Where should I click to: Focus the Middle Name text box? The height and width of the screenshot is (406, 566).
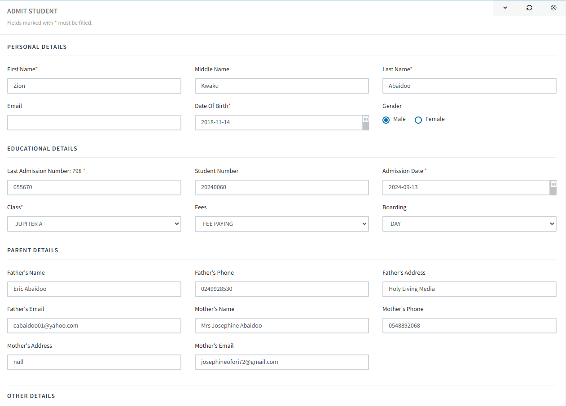(x=281, y=86)
